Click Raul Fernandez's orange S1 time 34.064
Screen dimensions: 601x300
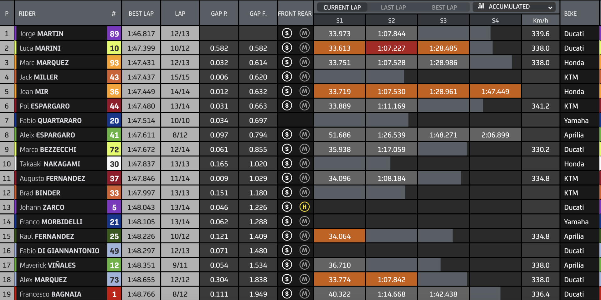[340, 236]
